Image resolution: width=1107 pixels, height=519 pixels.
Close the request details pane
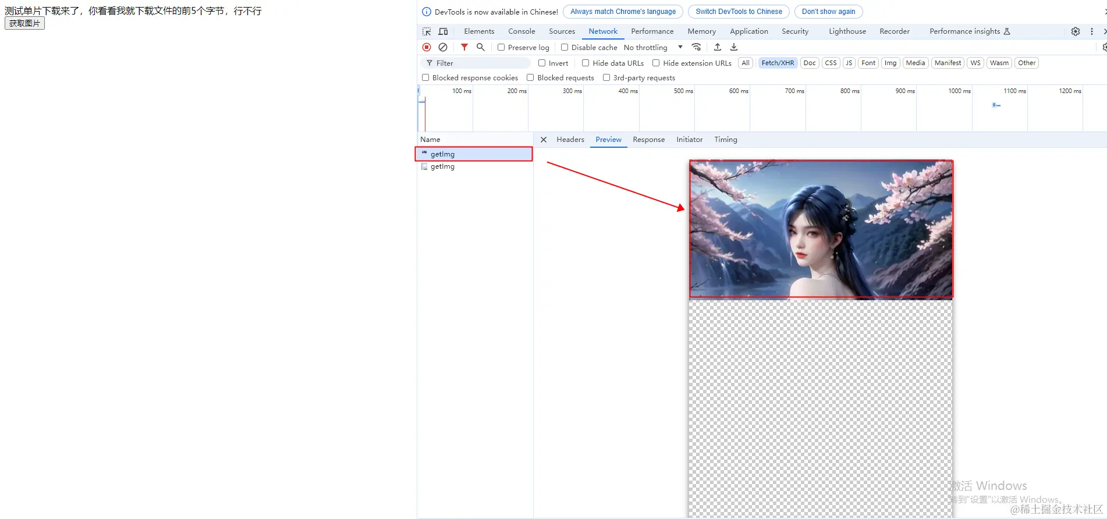[544, 140]
